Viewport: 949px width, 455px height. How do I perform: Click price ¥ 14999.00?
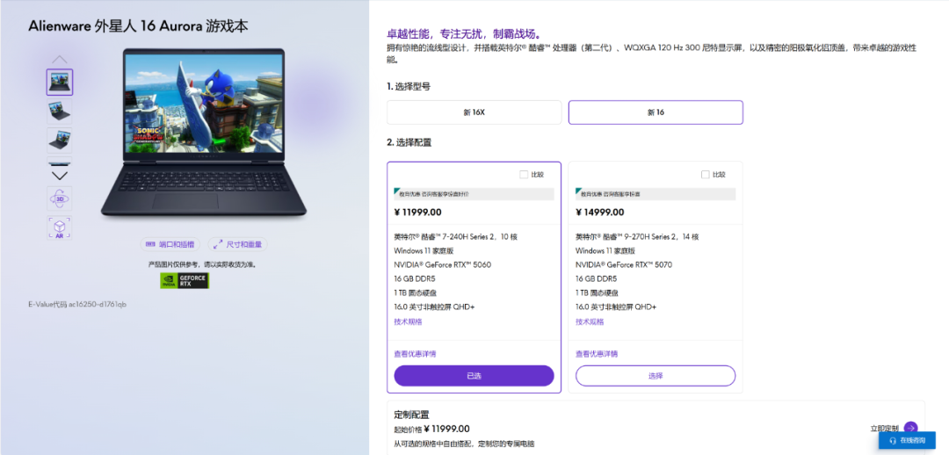tap(600, 213)
